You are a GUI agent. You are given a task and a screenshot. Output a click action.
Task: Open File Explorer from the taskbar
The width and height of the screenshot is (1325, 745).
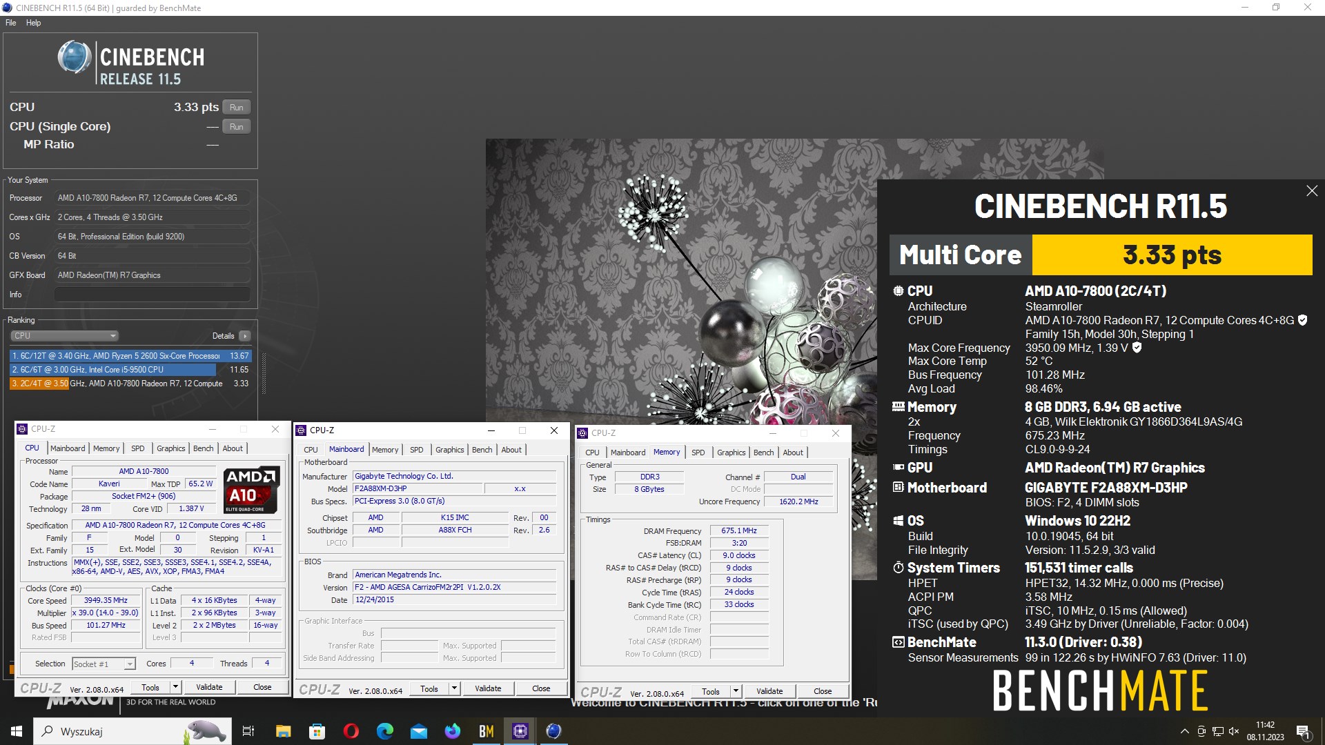(x=283, y=731)
